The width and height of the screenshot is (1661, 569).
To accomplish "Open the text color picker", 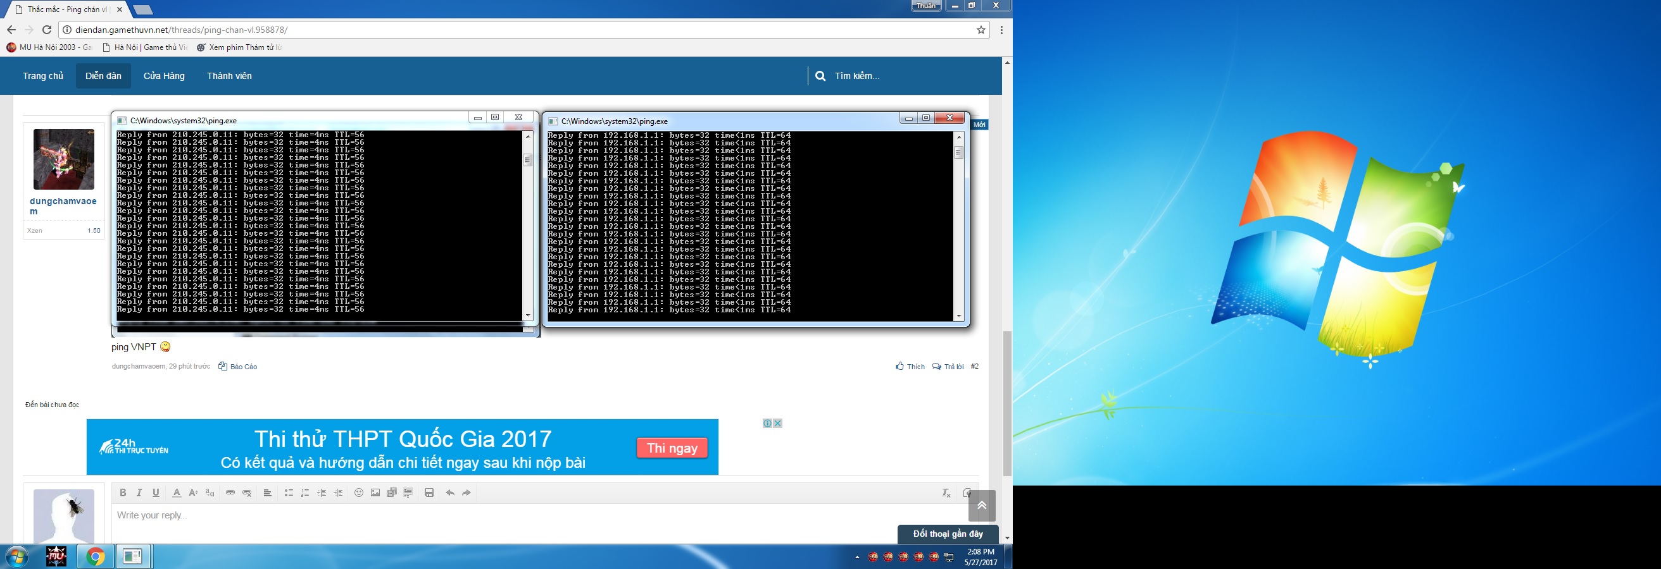I will pos(176,493).
